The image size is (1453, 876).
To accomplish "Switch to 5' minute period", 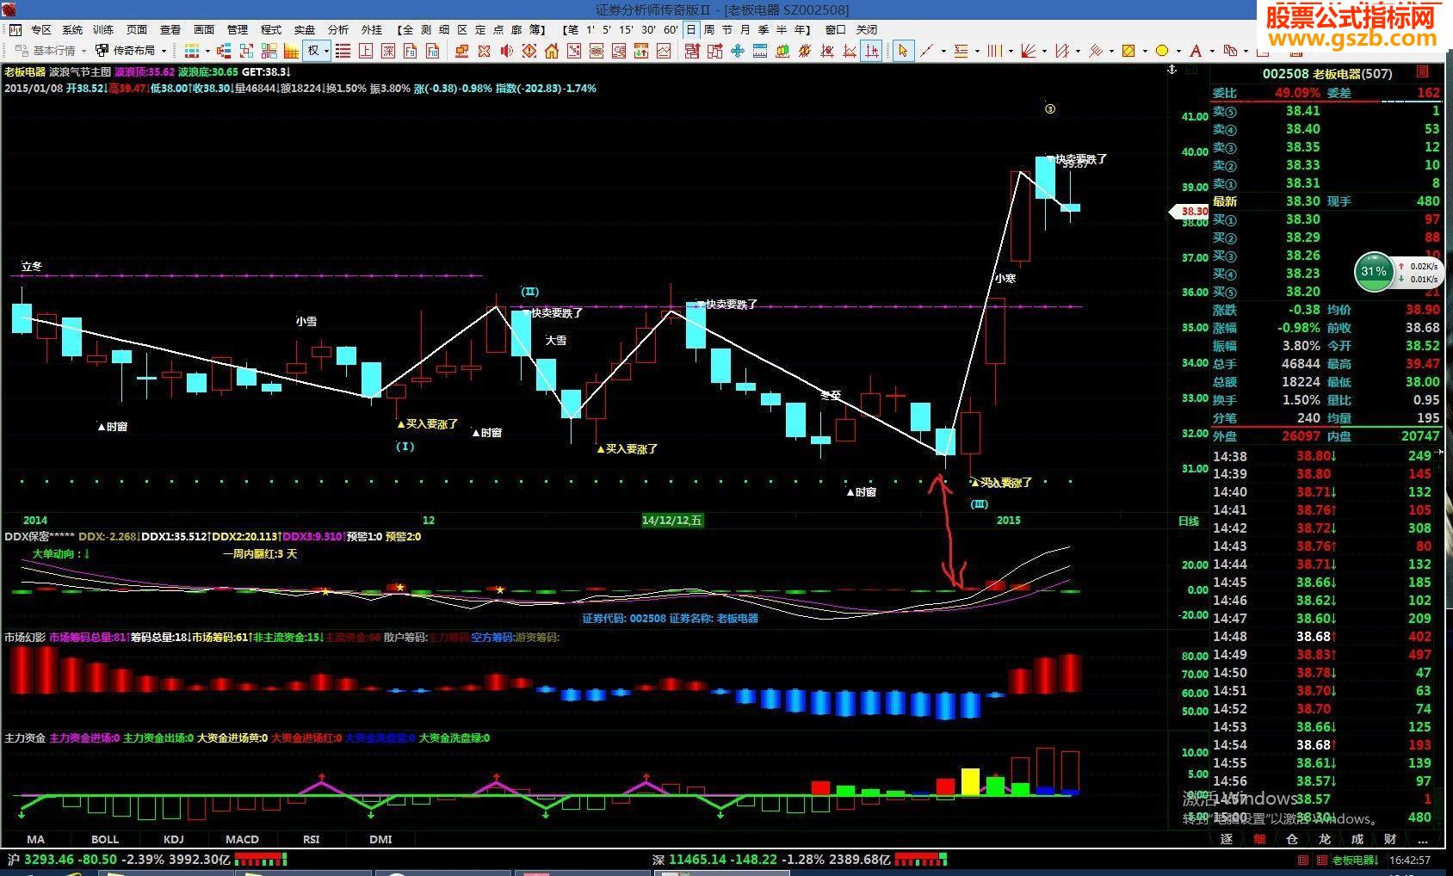I will [x=607, y=29].
